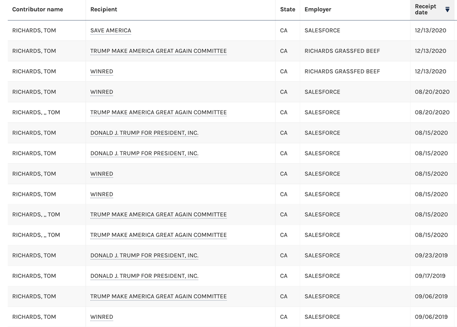Open the SAVE AMERICA recipient link
Viewport: 457px width, 327px height.
[x=111, y=31]
